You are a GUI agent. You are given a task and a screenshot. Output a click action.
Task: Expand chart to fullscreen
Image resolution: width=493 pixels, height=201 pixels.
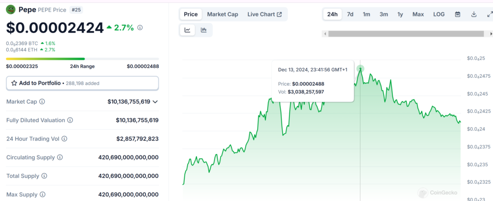pyautogui.click(x=490, y=14)
